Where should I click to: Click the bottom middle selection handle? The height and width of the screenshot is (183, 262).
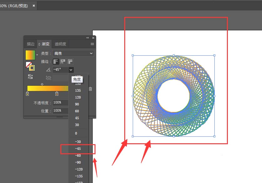point(174,136)
